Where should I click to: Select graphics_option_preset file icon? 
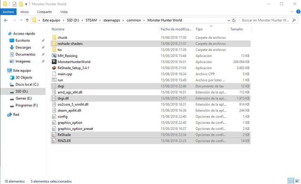click(x=54, y=128)
